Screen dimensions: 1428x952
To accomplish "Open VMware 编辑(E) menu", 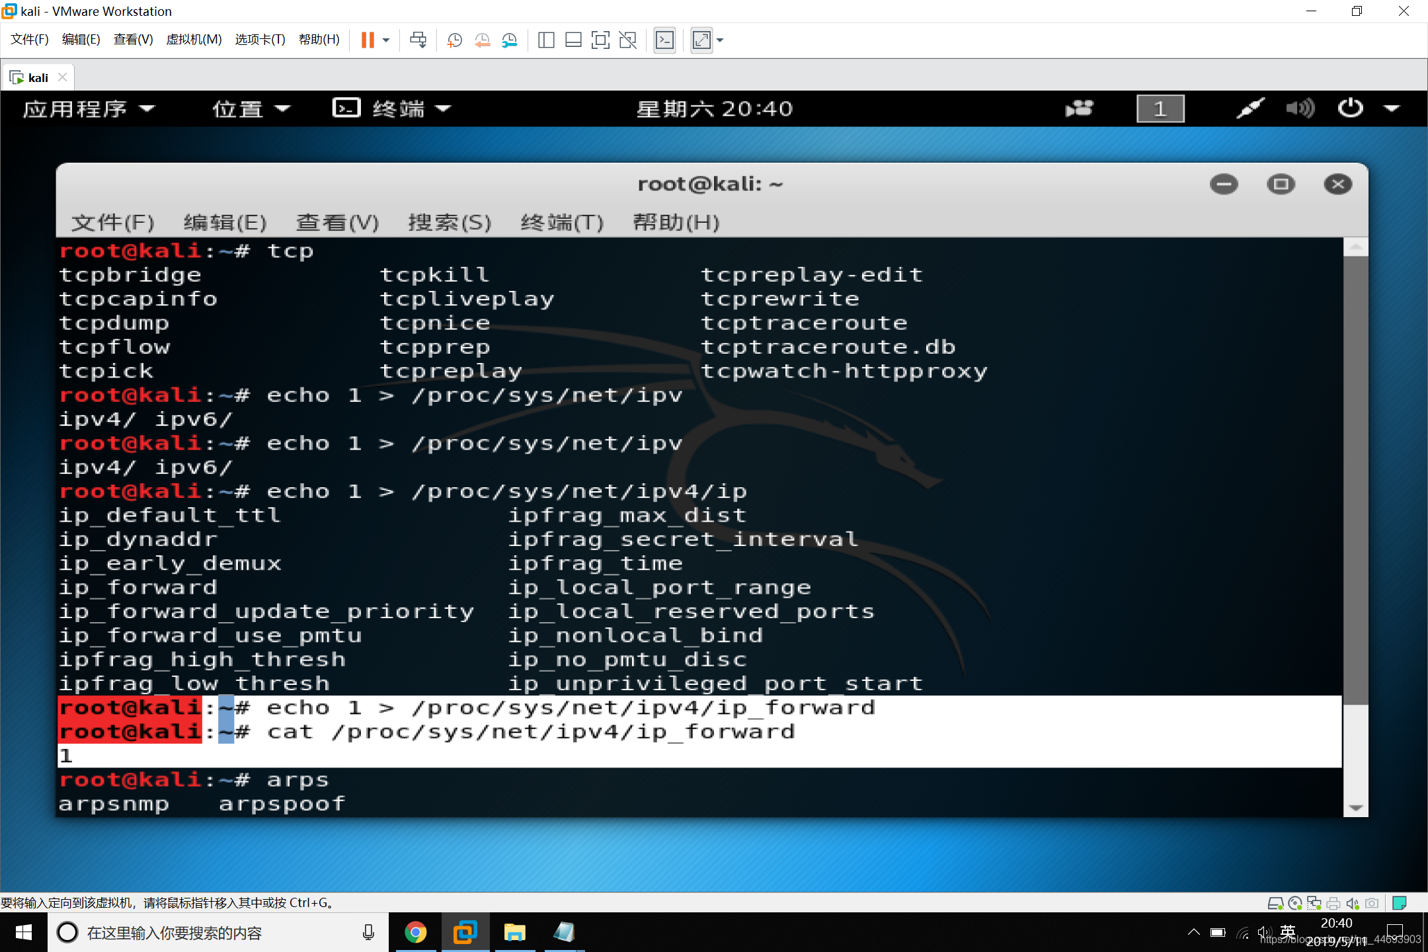I will [81, 40].
